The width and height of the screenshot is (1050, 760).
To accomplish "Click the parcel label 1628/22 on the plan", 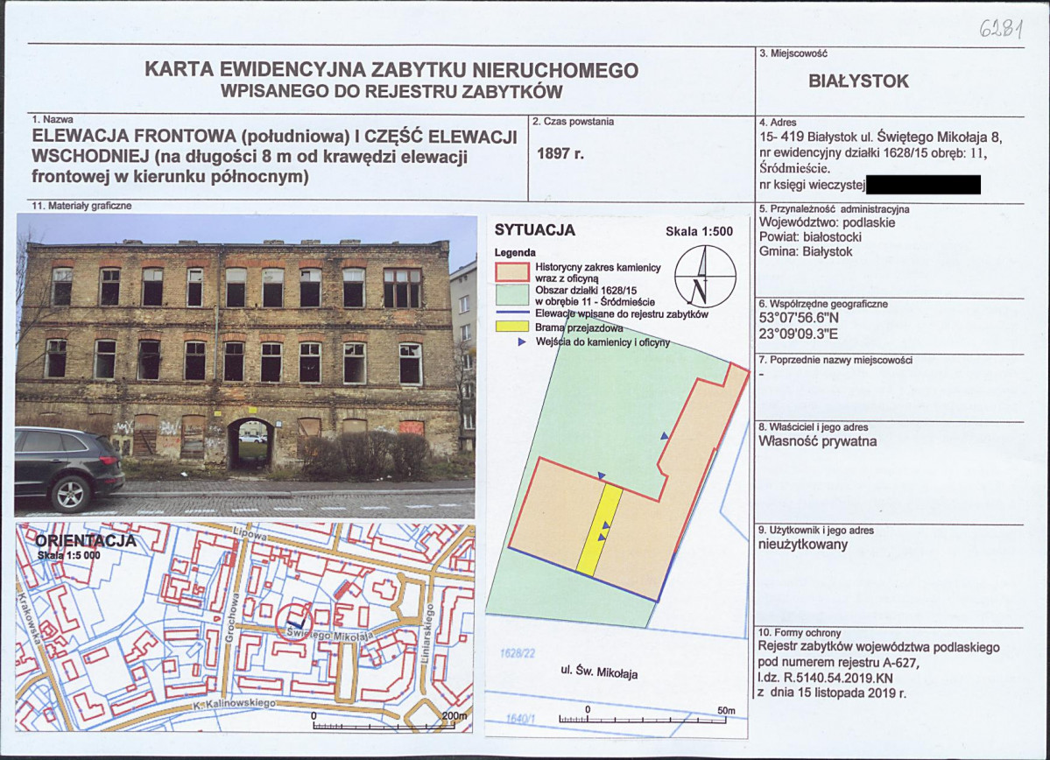I will [518, 653].
